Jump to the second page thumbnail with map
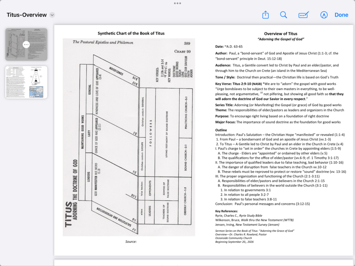The image size is (355, 266). click(x=26, y=82)
